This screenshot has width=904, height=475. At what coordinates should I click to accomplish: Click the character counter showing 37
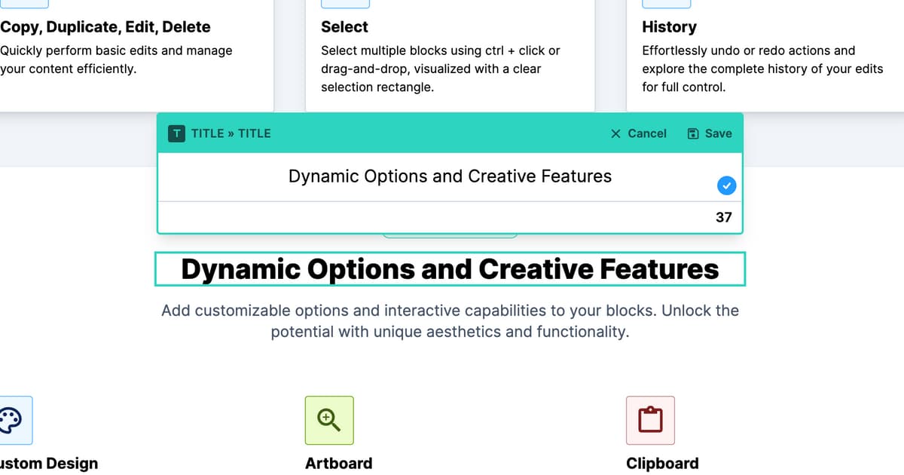coord(723,217)
